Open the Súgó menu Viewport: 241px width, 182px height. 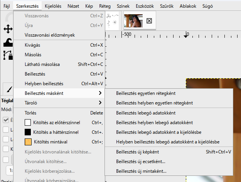click(x=207, y=6)
